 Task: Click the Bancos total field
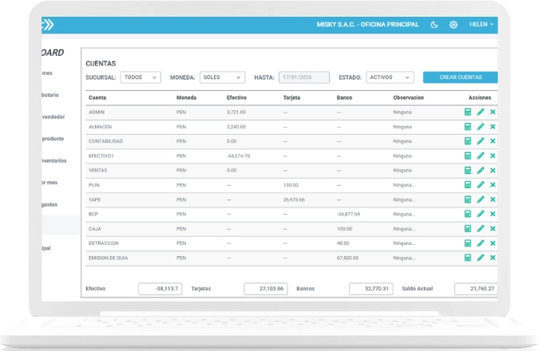point(371,289)
